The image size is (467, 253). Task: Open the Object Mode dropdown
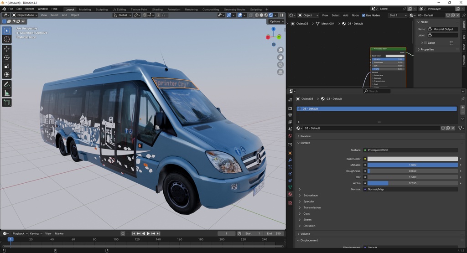[x=26, y=15]
